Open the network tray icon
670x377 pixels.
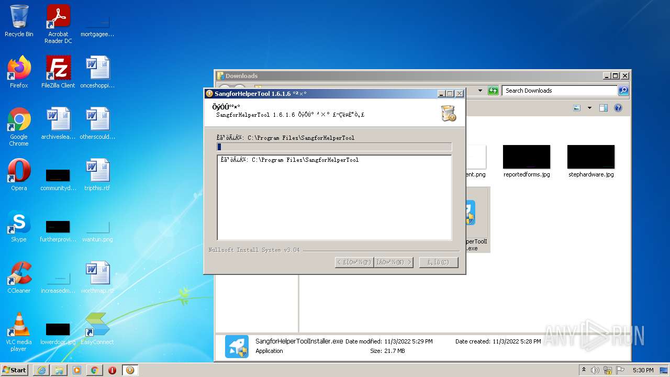pos(608,370)
